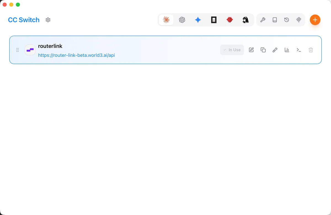
Task: Click the paperclip icon in toolbar
Action: click(x=298, y=20)
